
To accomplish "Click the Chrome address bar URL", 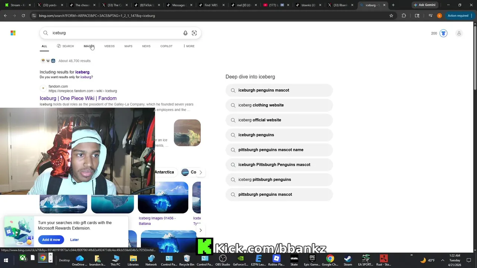I will click(97, 16).
